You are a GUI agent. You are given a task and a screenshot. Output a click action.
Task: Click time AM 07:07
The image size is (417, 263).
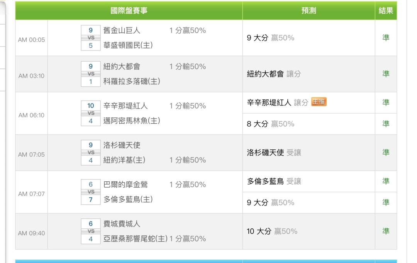[31, 194]
